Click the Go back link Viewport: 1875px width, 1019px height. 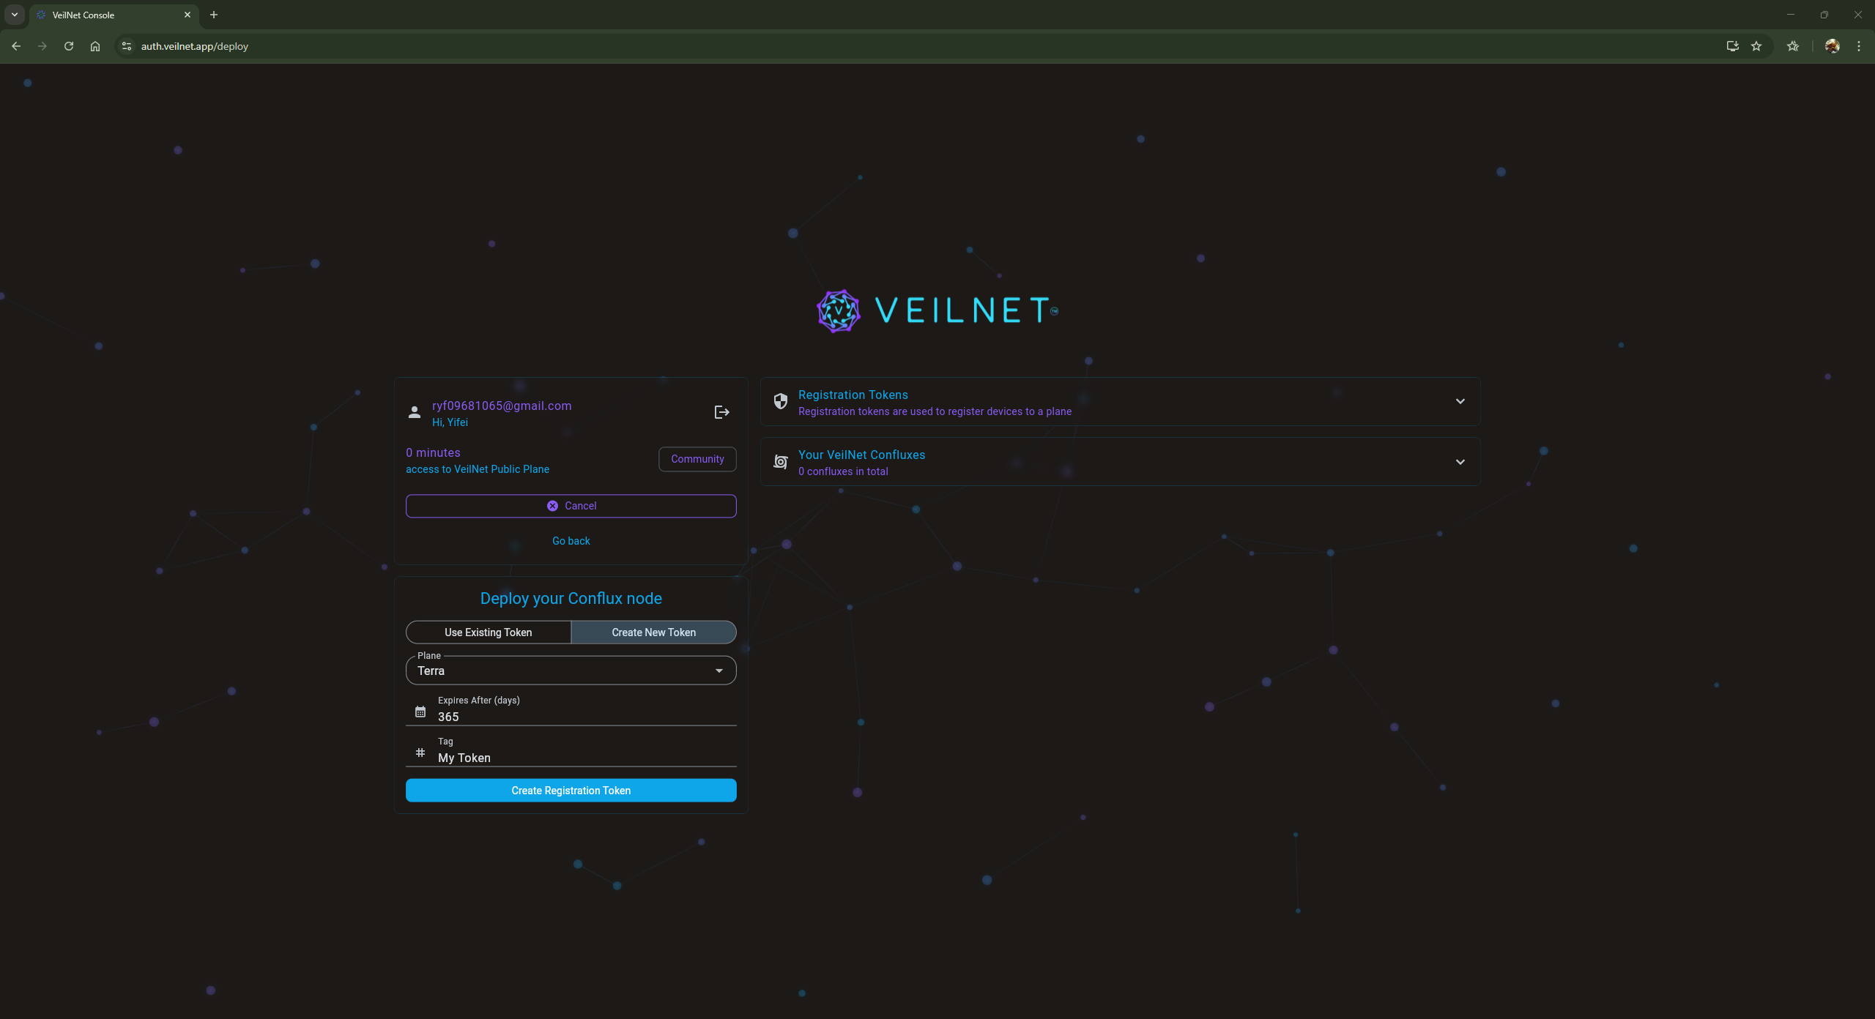[571, 540]
